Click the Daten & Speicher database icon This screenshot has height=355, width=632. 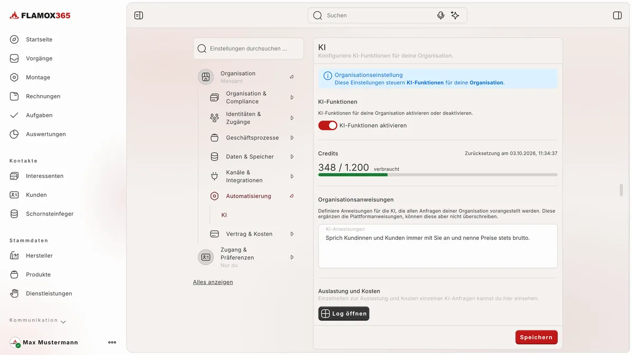(214, 157)
